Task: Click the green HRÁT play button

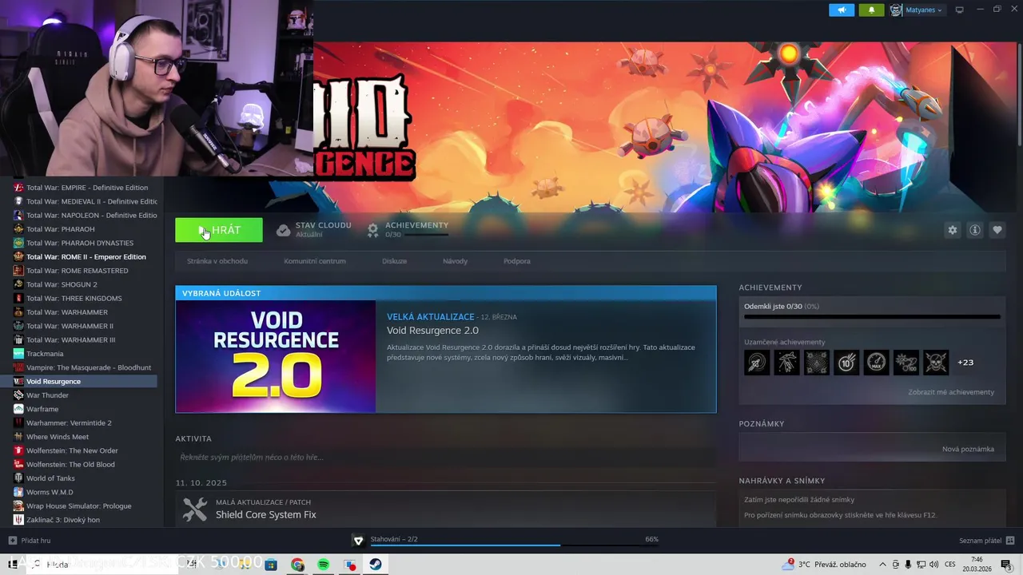Action: click(219, 230)
